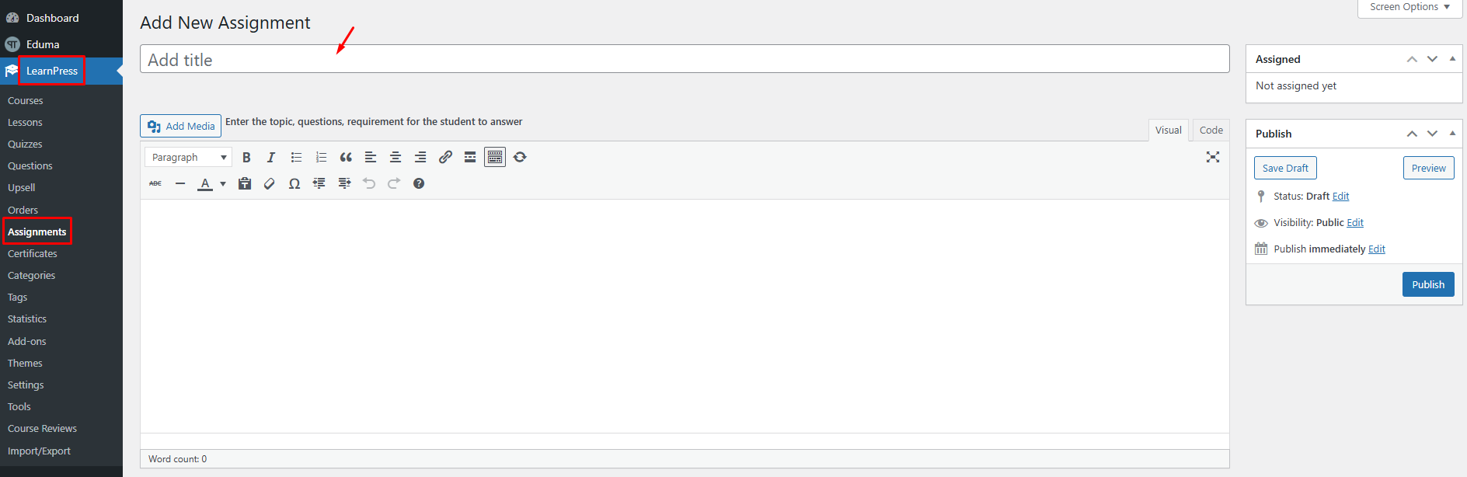1467x477 pixels.
Task: Collapse the Publish panel
Action: click(x=1452, y=134)
